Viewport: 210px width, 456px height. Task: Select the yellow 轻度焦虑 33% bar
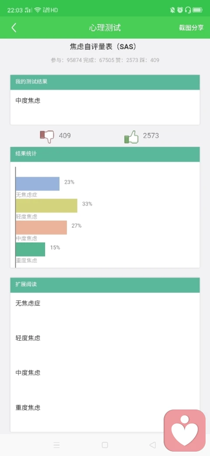(x=46, y=206)
